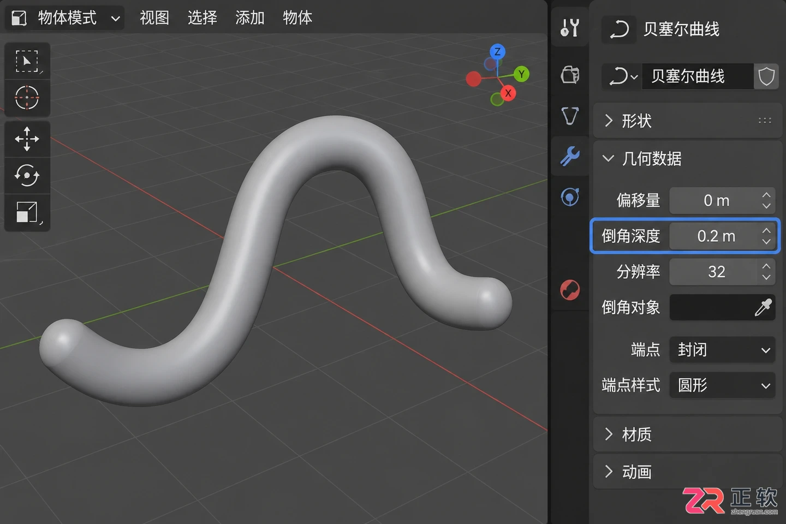Open the Tool properties tab
Viewport: 786px width, 524px height.
tap(570, 27)
